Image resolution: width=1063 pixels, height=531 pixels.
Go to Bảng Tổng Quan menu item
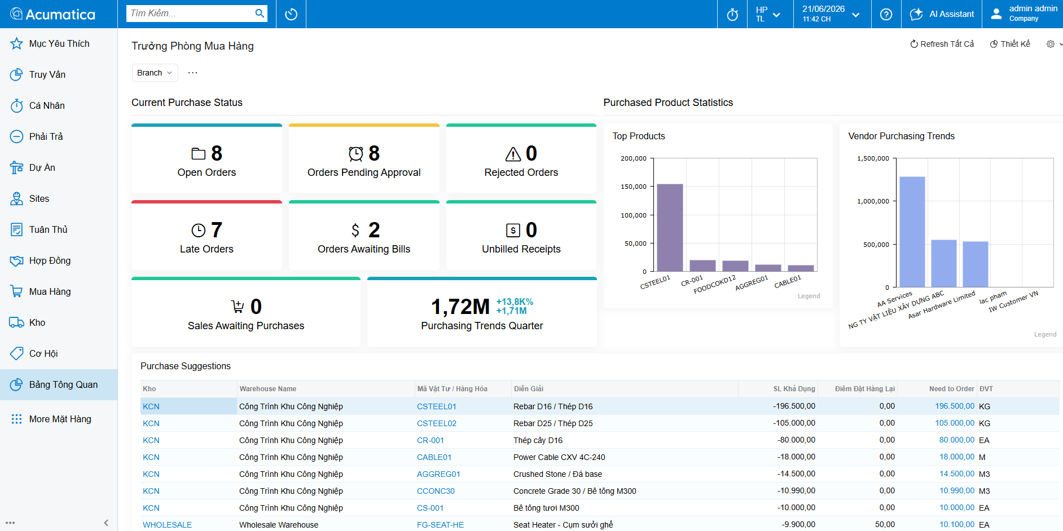click(x=59, y=384)
